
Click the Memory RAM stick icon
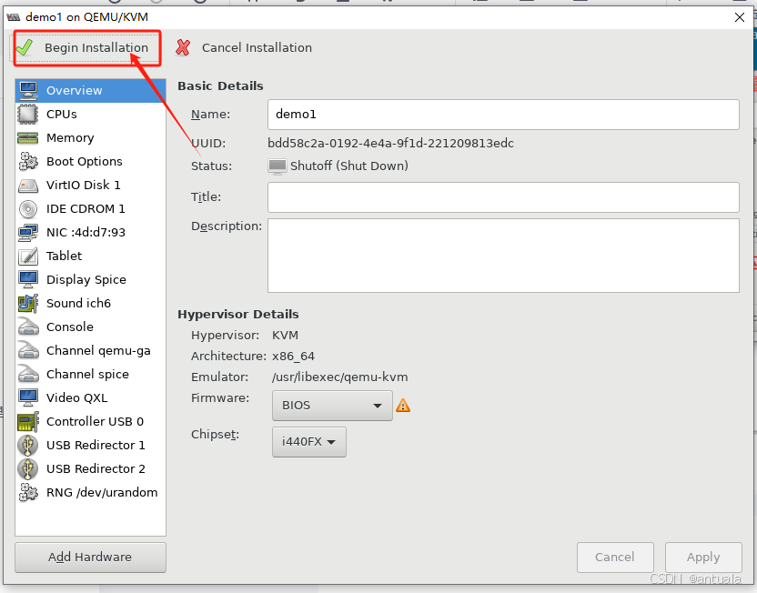pos(28,138)
